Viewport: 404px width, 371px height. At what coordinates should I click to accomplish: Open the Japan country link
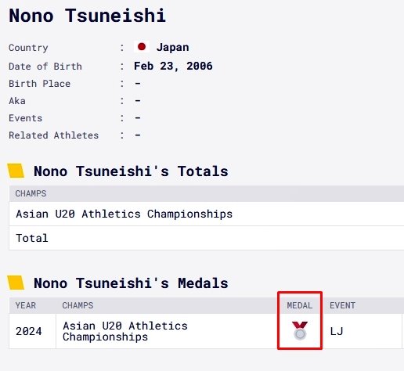tap(173, 47)
